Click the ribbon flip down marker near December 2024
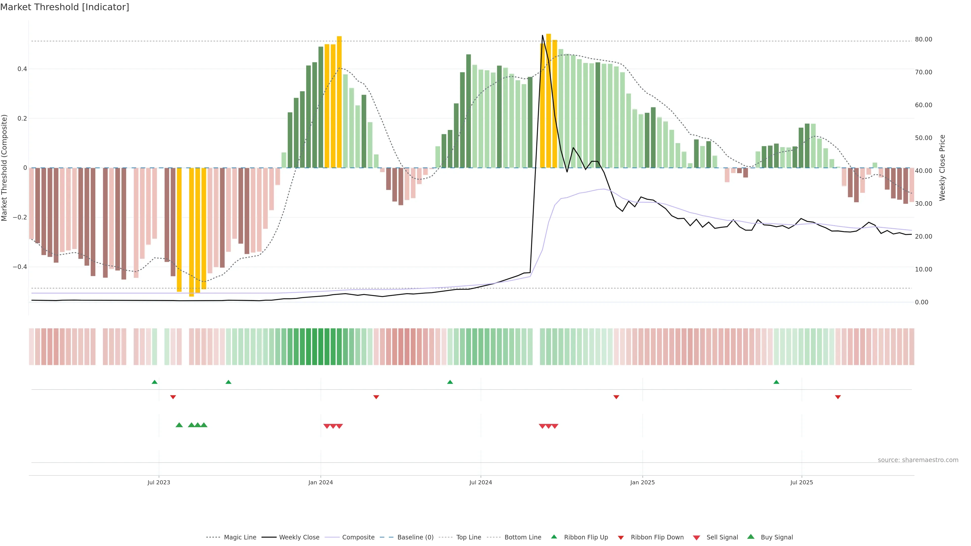971x546 pixels. click(616, 397)
